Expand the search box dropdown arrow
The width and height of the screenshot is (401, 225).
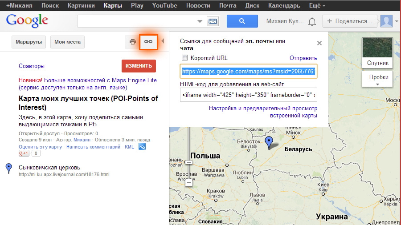(x=200, y=21)
